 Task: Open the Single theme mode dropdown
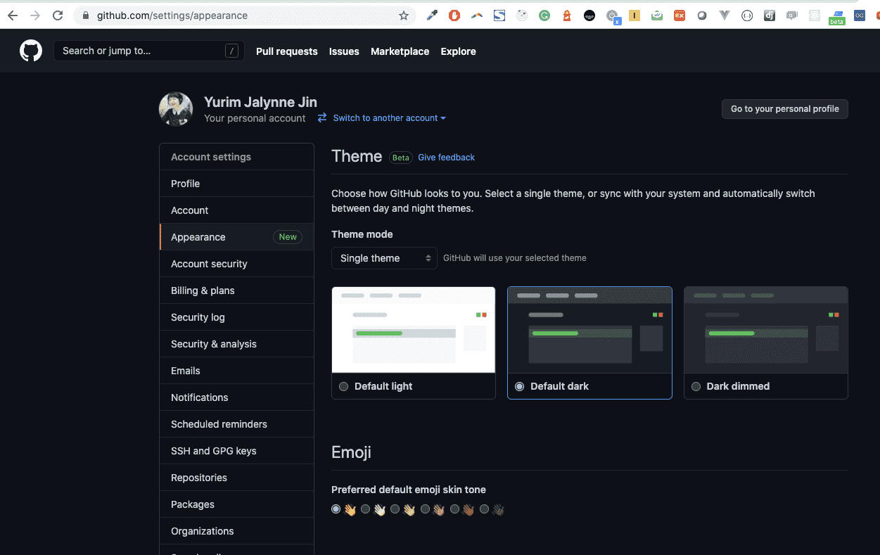tap(384, 258)
